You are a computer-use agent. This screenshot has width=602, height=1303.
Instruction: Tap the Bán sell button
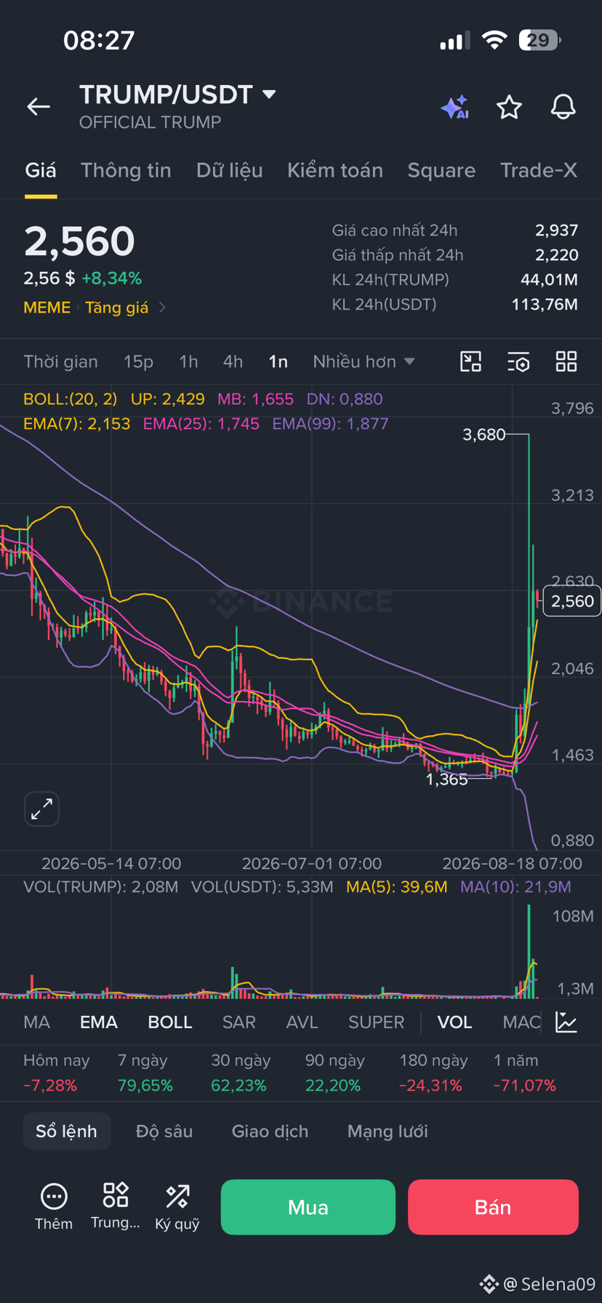click(493, 1207)
